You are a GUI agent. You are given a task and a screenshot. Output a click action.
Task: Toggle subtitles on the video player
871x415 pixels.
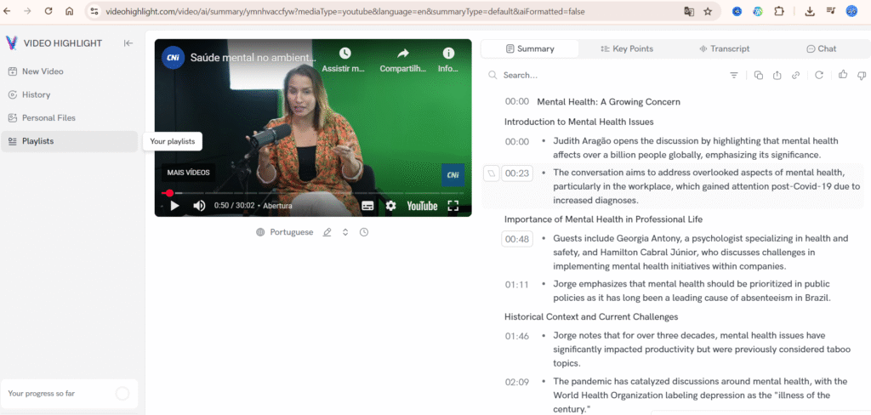[x=367, y=206]
